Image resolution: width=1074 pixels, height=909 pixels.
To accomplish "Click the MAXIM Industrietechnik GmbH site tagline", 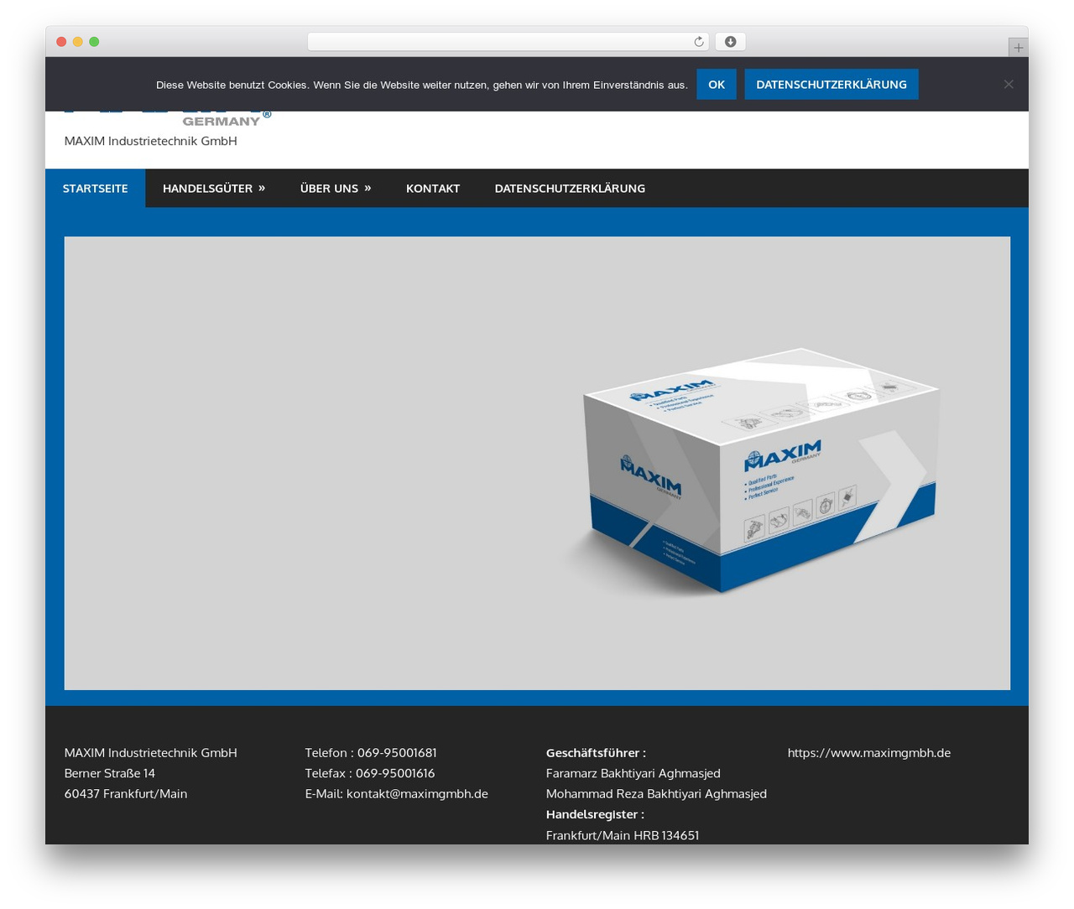I will (151, 141).
